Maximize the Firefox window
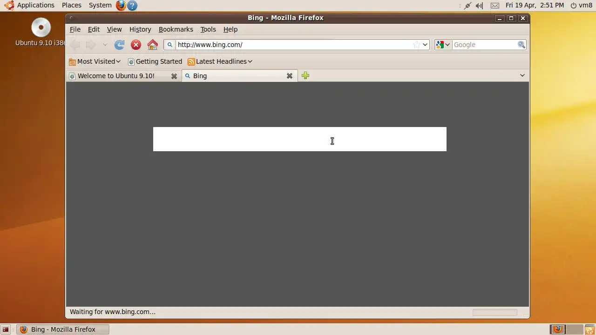 511,18
